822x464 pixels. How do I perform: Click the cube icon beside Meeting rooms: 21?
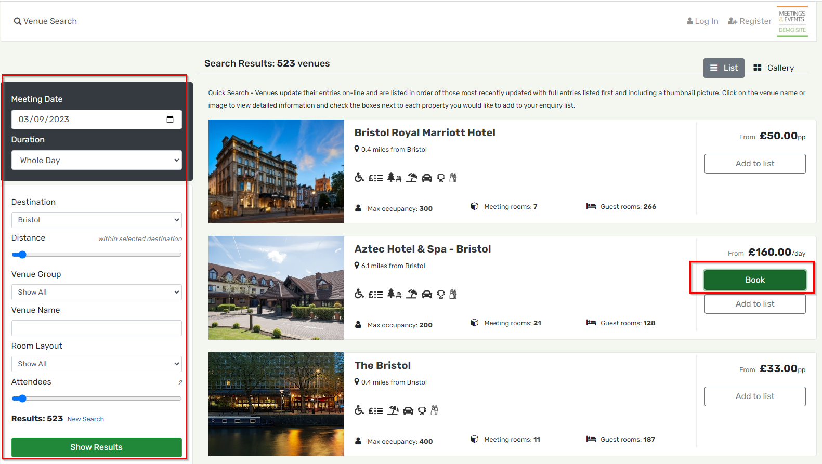pyautogui.click(x=474, y=323)
